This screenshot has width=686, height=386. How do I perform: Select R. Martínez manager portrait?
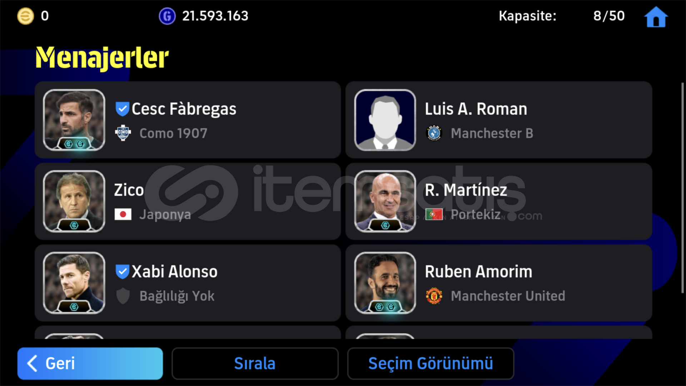(385, 201)
